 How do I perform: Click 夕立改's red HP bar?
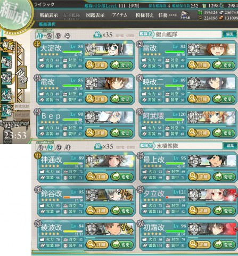pos(175,197)
